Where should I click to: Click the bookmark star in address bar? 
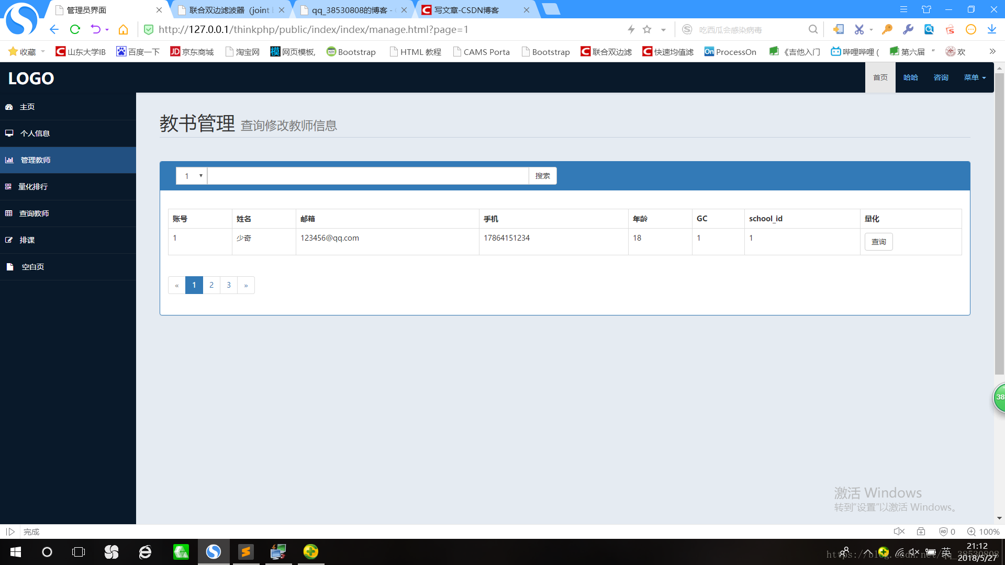647,29
